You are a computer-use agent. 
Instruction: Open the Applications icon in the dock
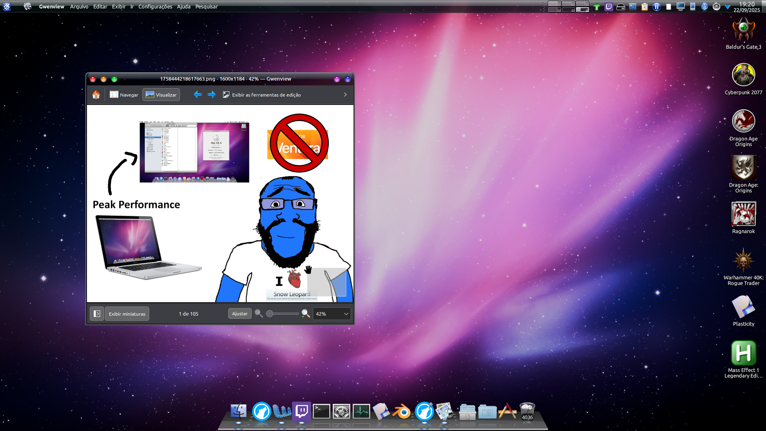[x=507, y=411]
